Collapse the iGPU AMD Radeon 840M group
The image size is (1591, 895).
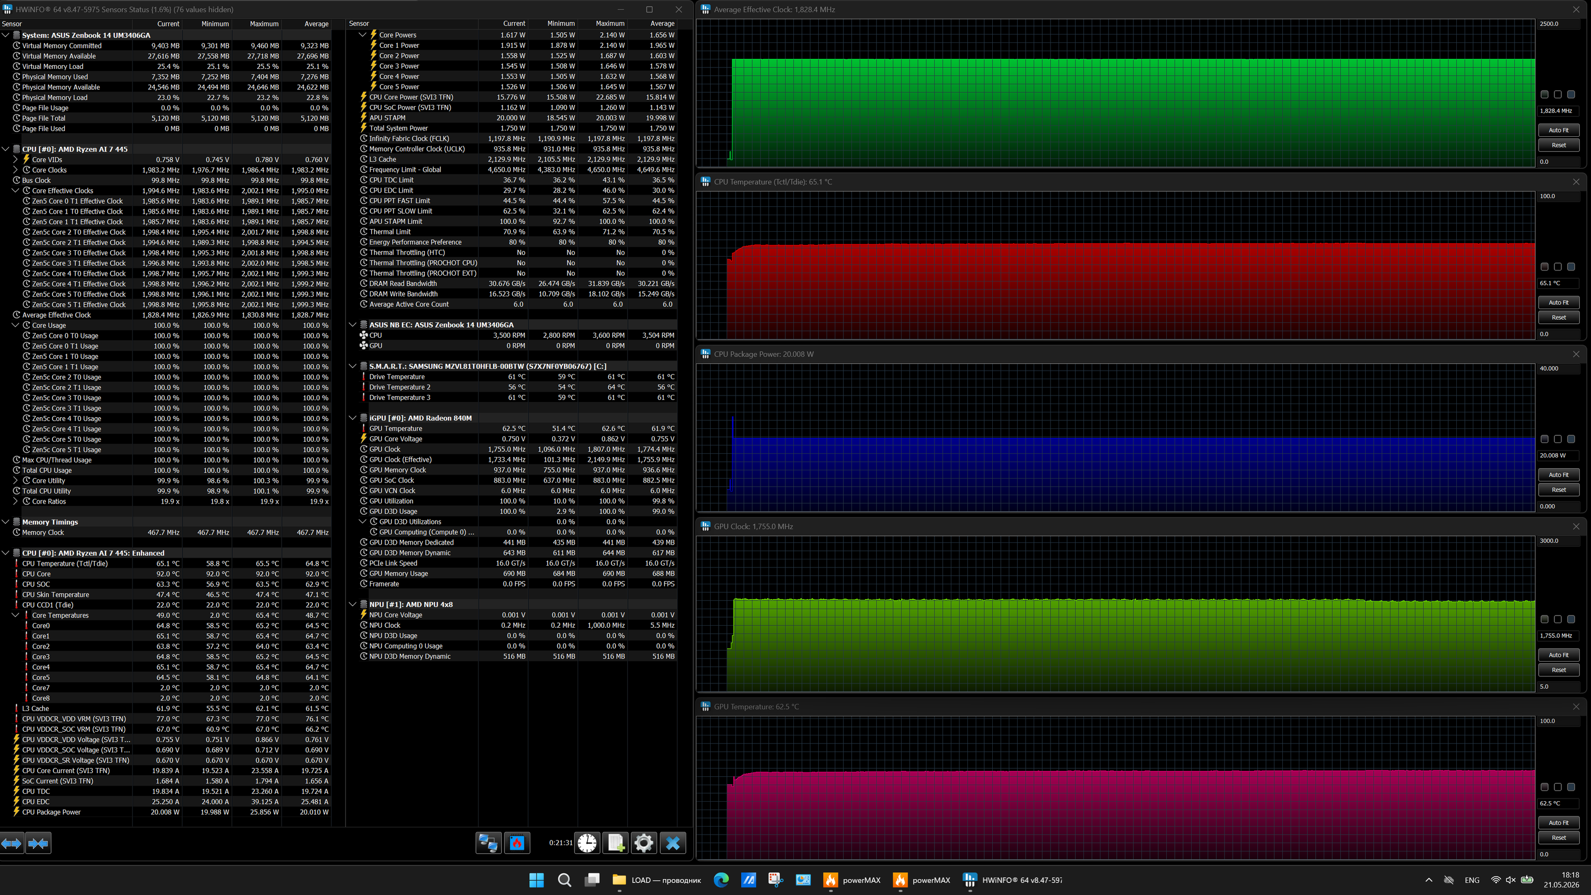click(x=353, y=418)
